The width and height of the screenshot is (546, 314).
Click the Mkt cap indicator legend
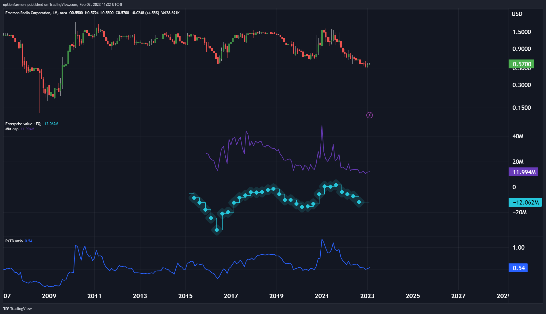[12, 129]
